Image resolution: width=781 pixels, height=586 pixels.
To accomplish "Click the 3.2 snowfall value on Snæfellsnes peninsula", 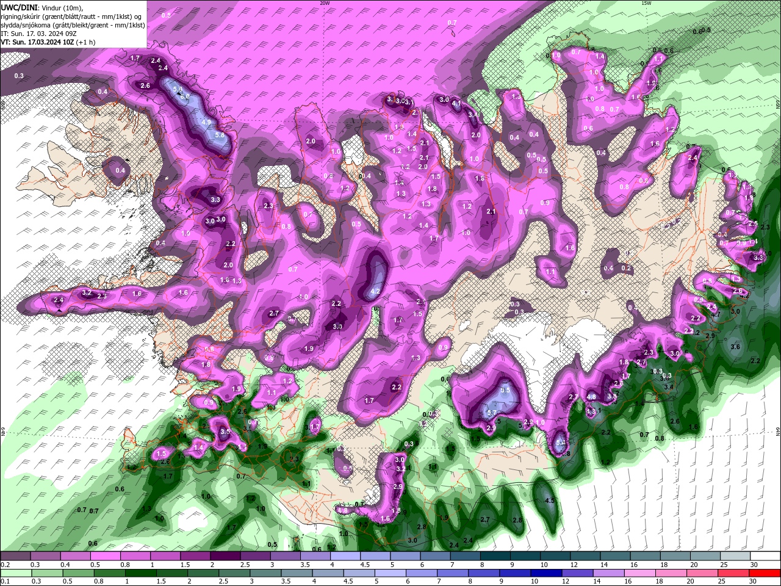I will point(87,292).
